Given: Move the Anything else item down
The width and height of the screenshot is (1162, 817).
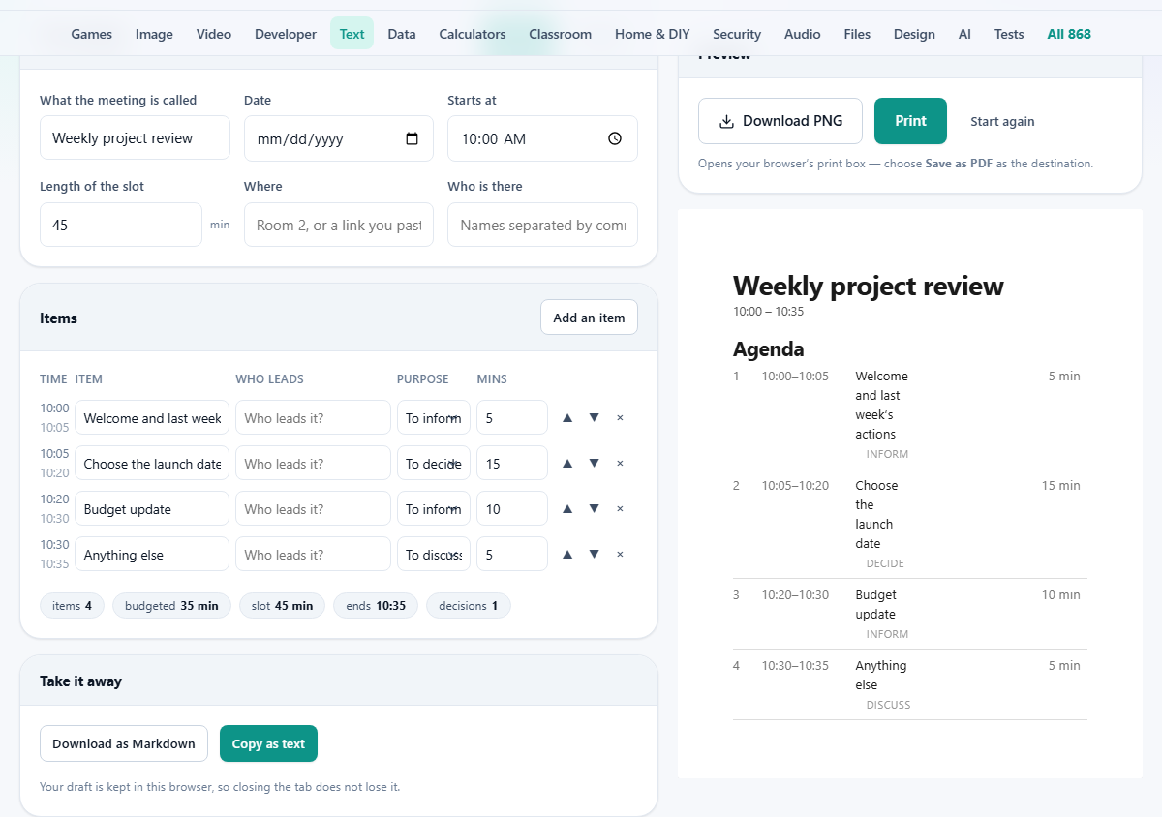Looking at the screenshot, I should (594, 555).
